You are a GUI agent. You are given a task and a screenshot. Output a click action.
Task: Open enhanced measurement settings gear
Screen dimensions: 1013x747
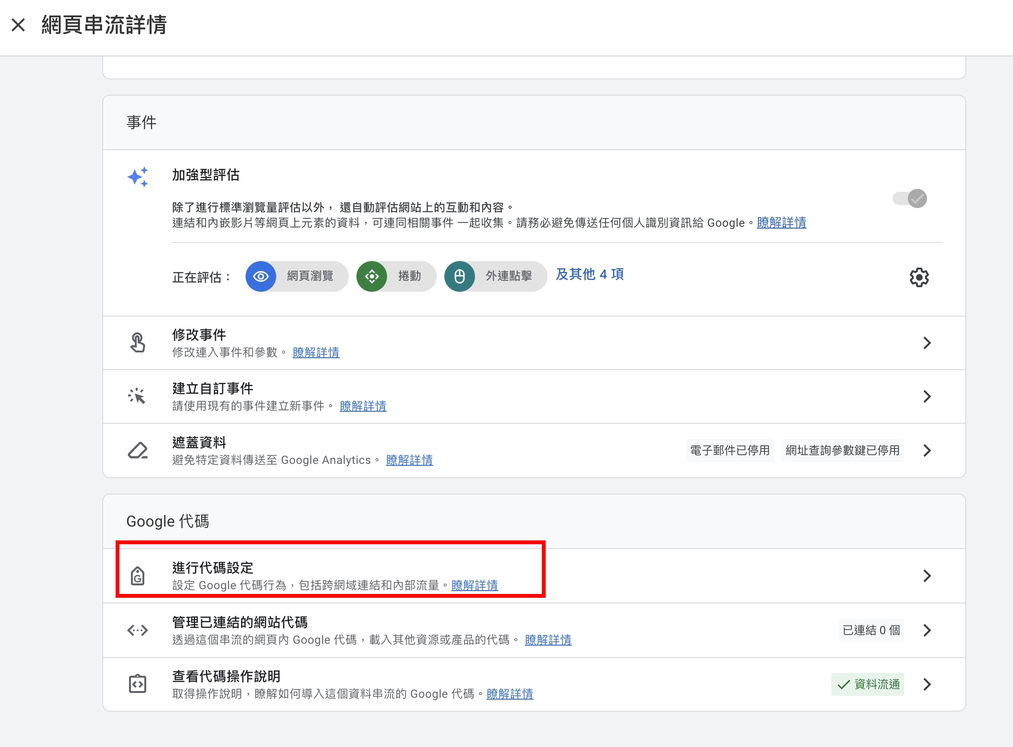(919, 277)
